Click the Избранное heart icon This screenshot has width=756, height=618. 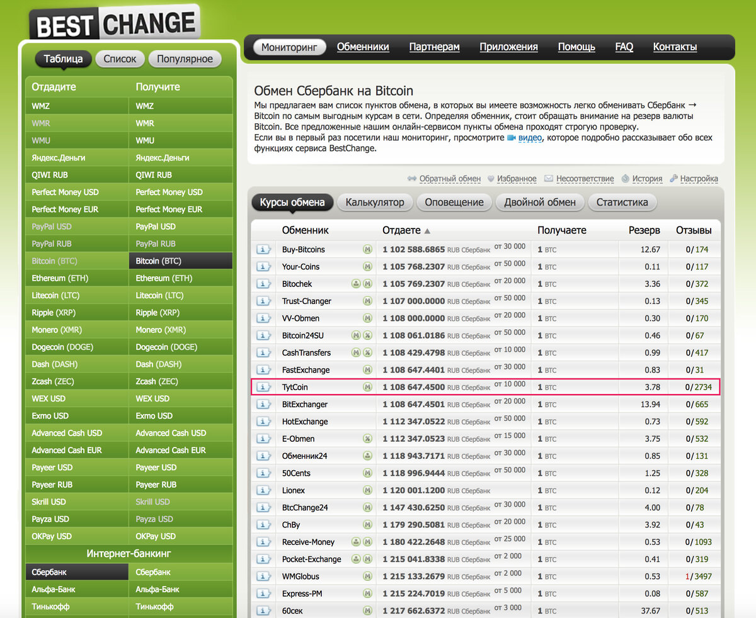pos(491,179)
